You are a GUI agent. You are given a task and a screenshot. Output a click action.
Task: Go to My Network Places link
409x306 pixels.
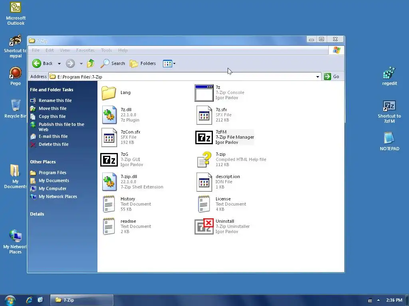point(58,197)
